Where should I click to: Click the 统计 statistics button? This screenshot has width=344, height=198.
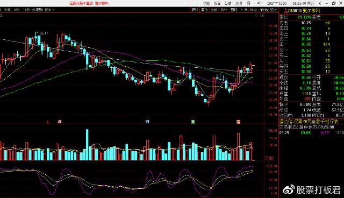pyautogui.click(x=224, y=10)
